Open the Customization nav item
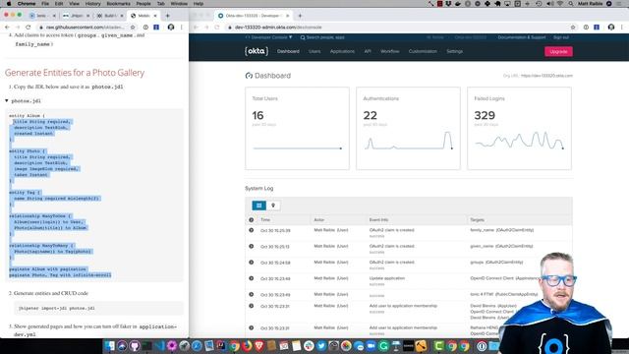Image resolution: width=629 pixels, height=354 pixels. click(423, 51)
